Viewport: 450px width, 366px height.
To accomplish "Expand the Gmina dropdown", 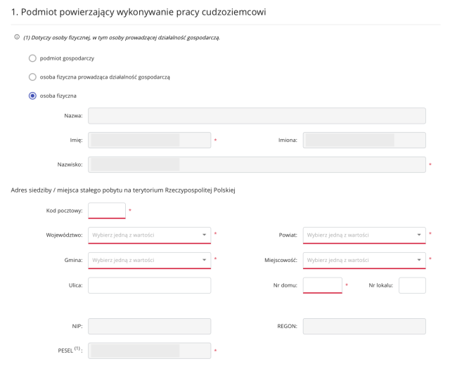I will tap(149, 261).
